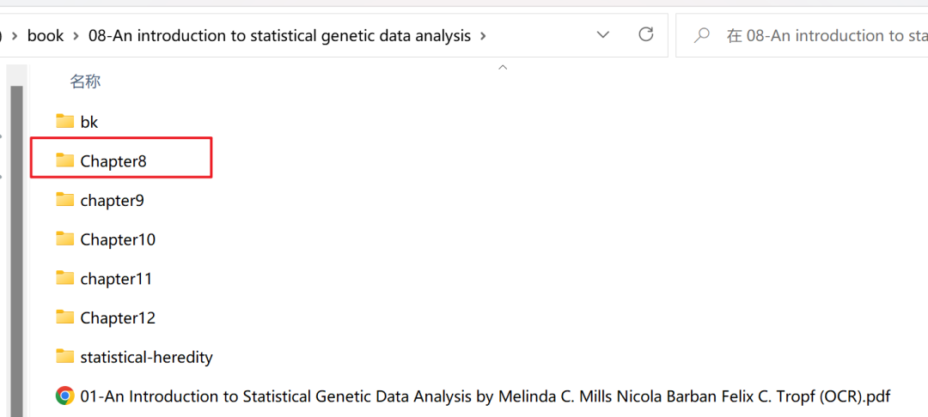Expand the chevron after the book breadcrumb
The height and width of the screenshot is (417, 928).
(x=76, y=36)
